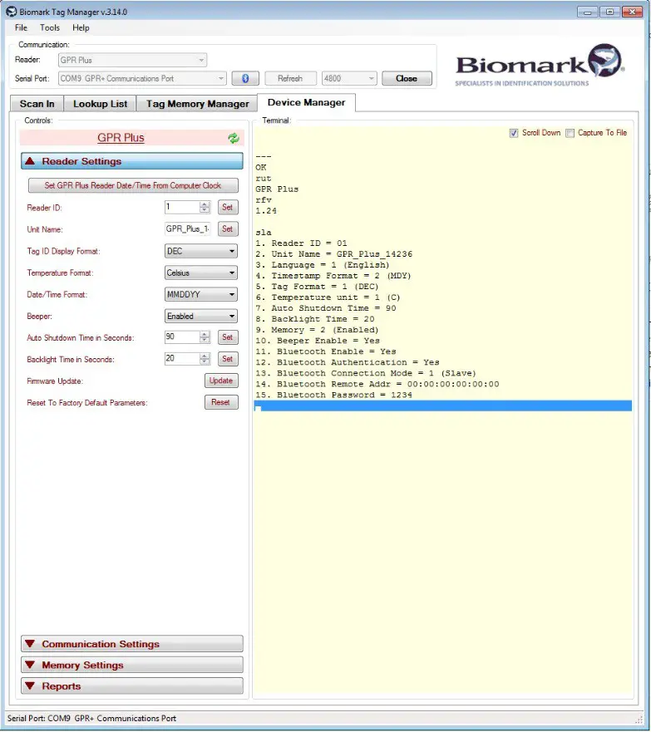Click the Reader ID value field
This screenshot has height=732, width=651.
183,207
